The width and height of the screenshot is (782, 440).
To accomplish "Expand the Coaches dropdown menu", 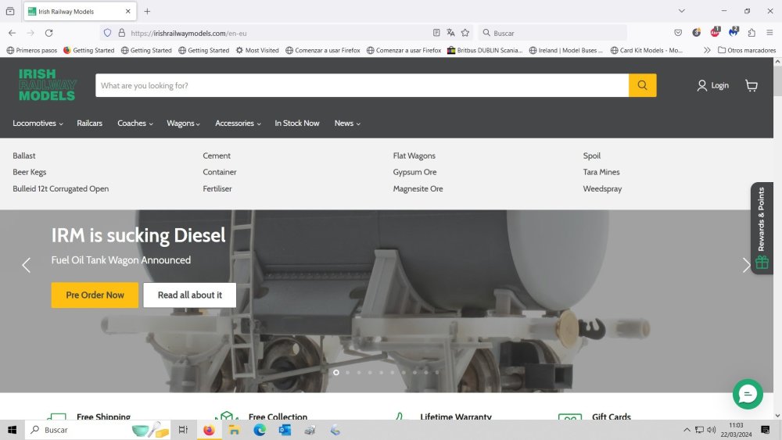I will pos(135,123).
